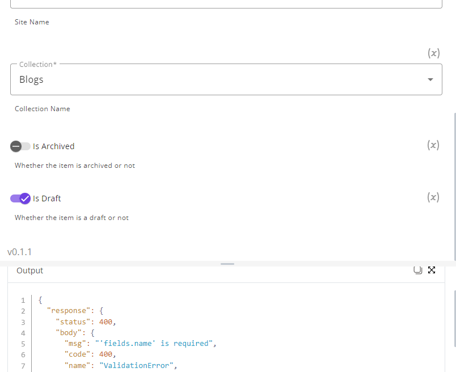Viewport: 456px width, 372px height.
Task: Click the (x) variable icon beside Is Draft
Action: 433,197
